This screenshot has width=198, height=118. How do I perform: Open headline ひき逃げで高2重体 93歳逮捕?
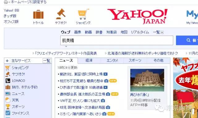(x=81, y=87)
